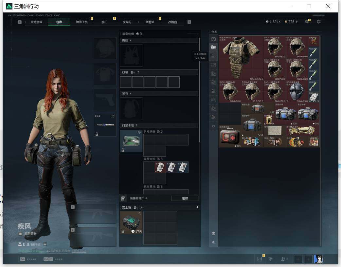Show help for 安全箱 section

[141, 208]
